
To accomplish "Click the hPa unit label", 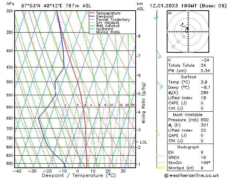I will coord(10,4).
